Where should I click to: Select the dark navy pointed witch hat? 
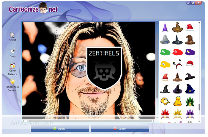point(177,39)
